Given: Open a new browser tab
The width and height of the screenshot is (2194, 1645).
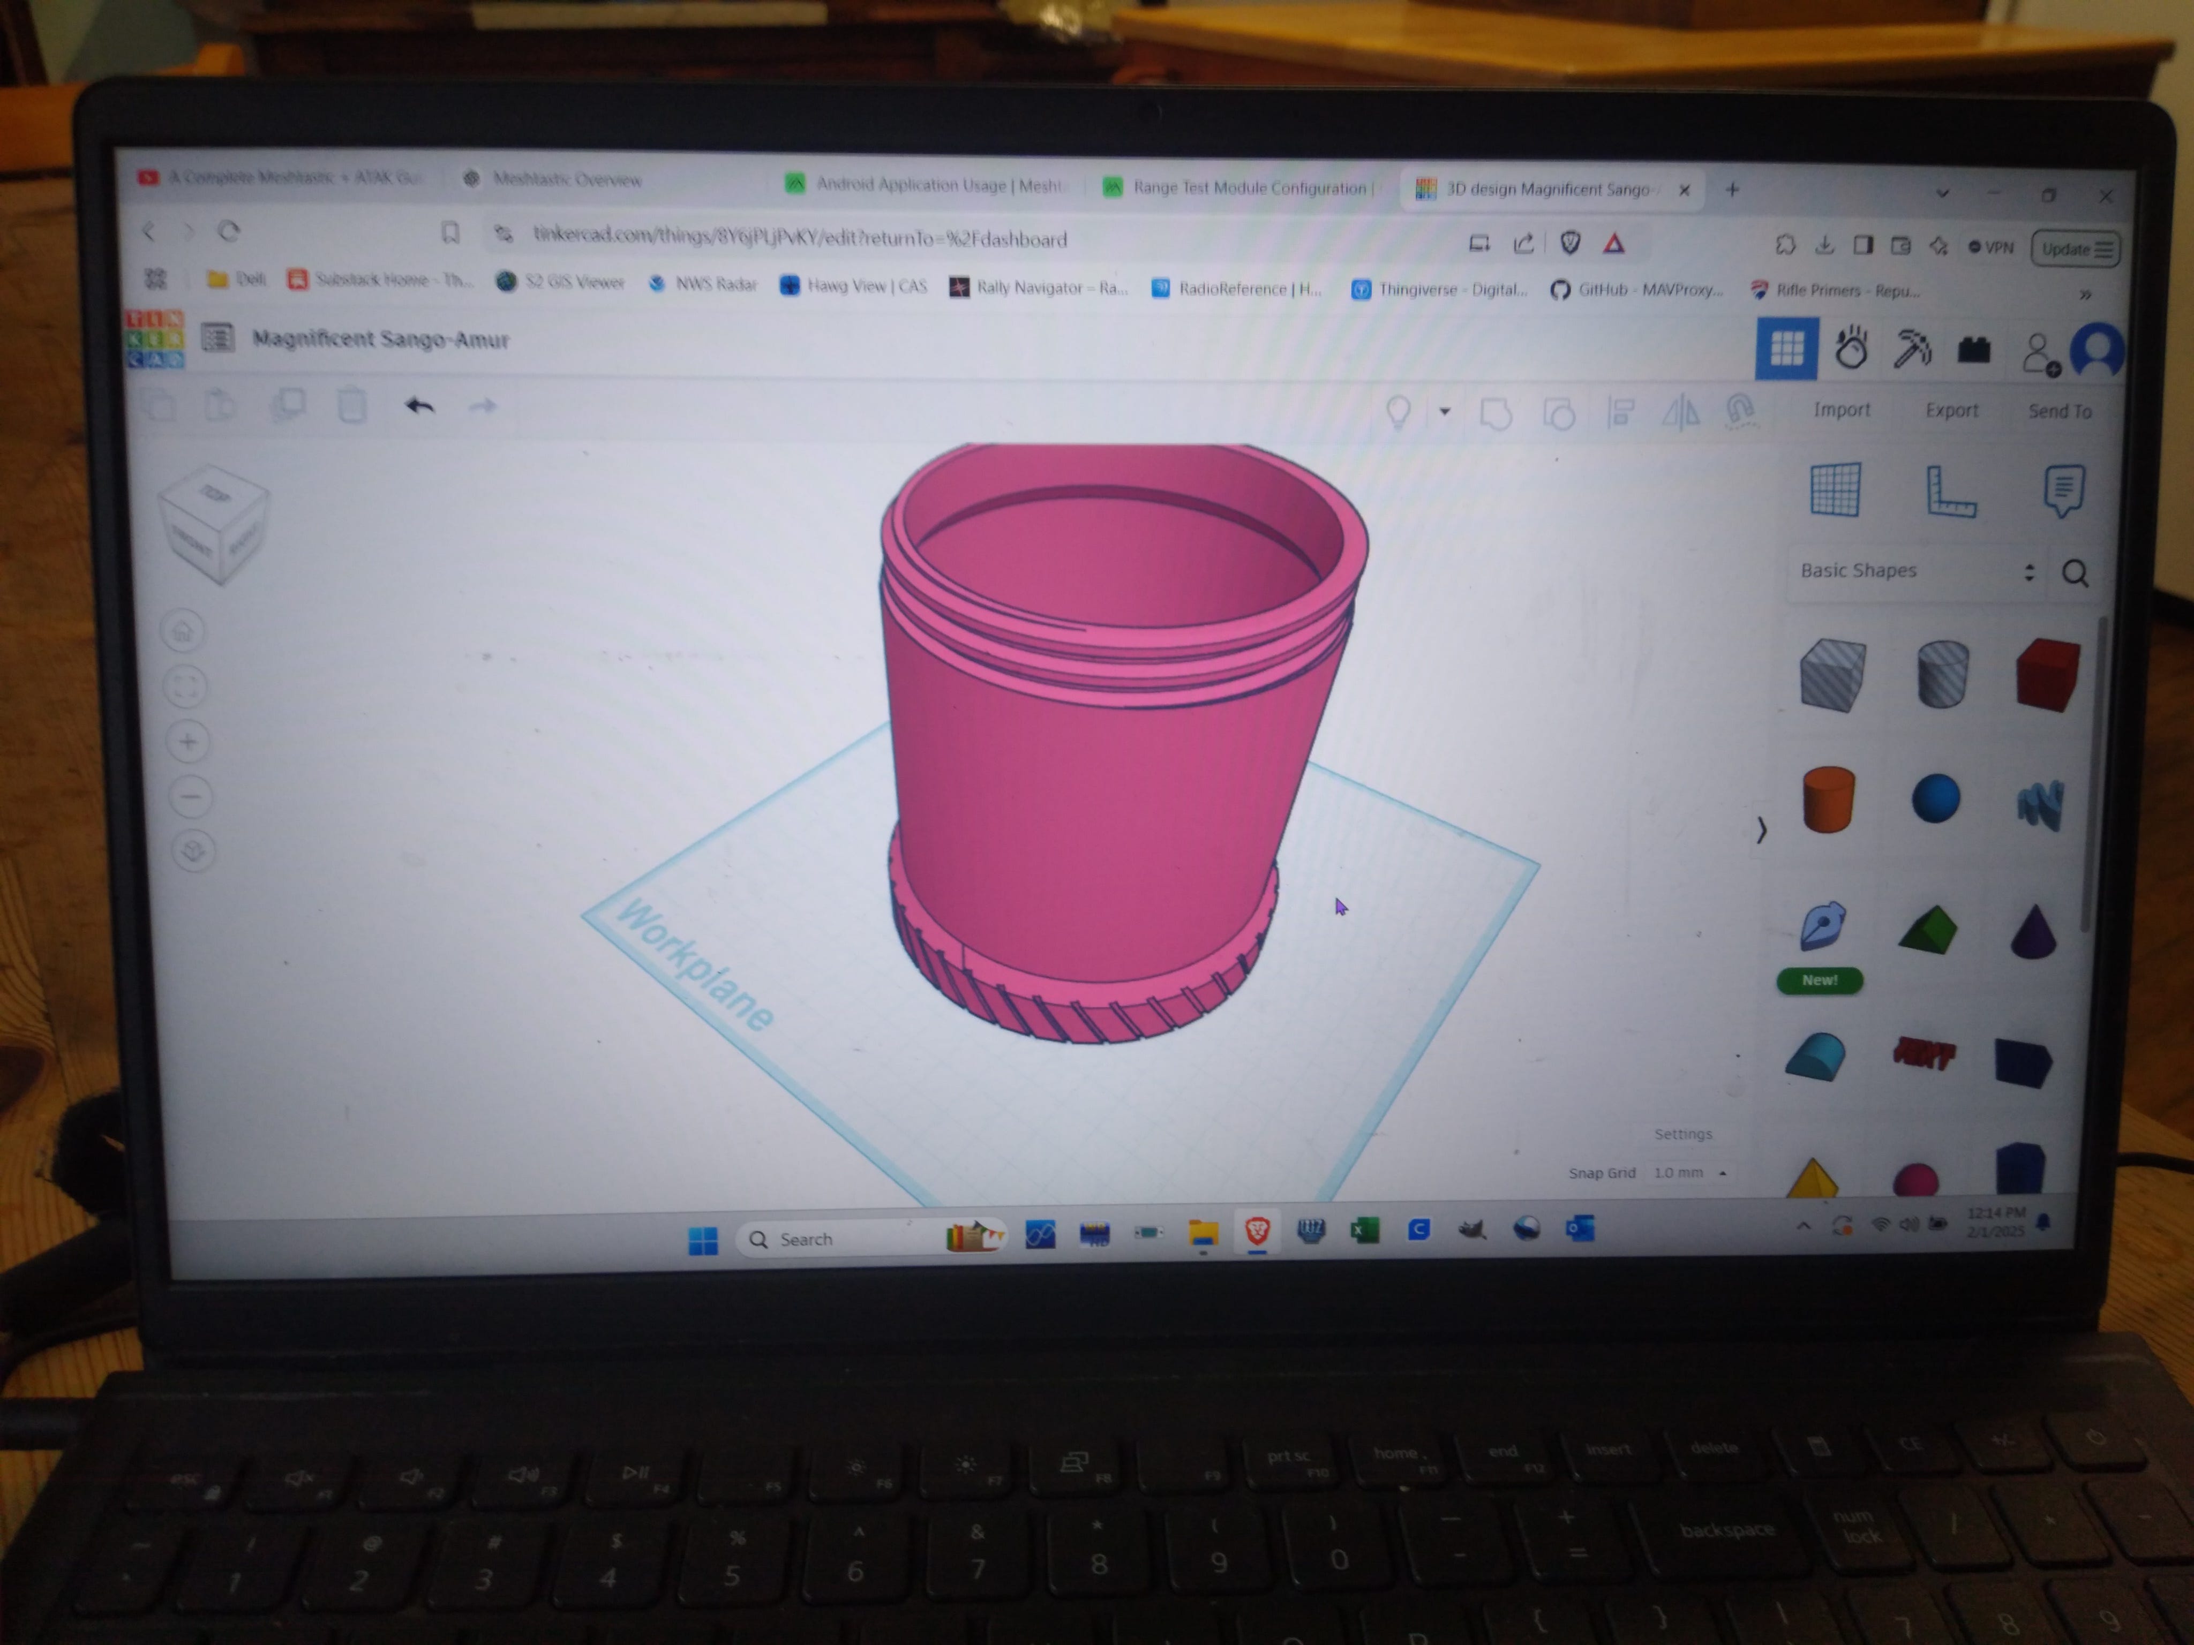Looking at the screenshot, I should (x=1732, y=190).
